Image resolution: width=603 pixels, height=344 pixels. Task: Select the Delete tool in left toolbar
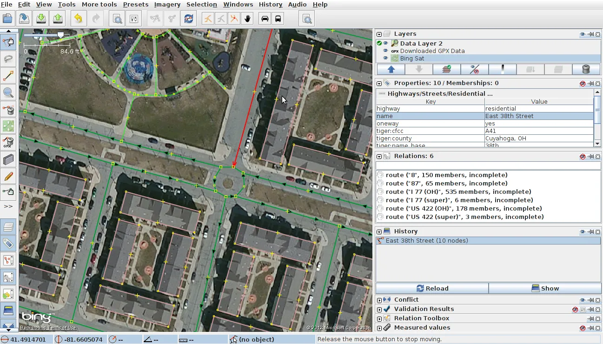[8, 110]
